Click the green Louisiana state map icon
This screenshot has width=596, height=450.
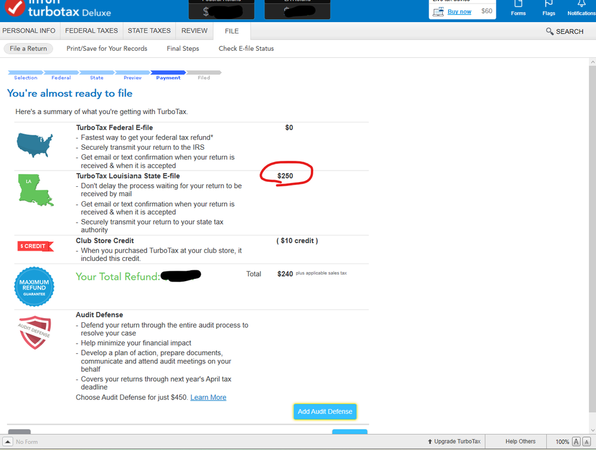click(x=35, y=190)
